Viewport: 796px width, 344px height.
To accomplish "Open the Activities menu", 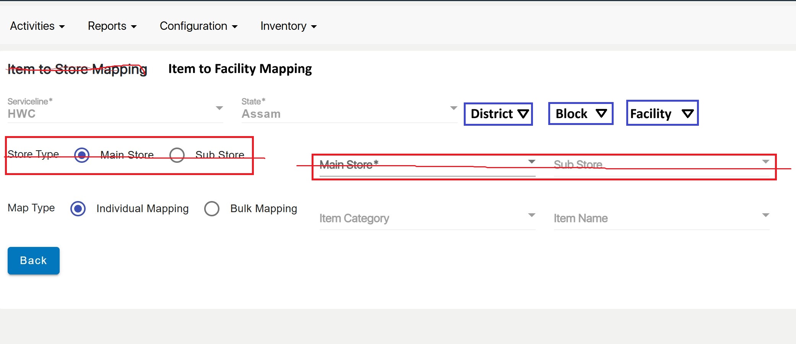I will click(37, 26).
